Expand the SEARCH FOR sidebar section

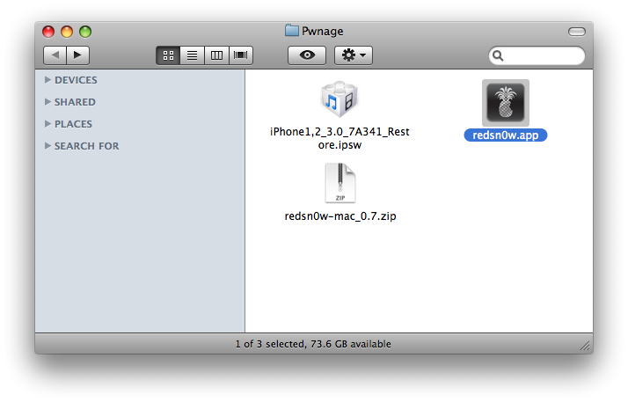pyautogui.click(x=47, y=146)
